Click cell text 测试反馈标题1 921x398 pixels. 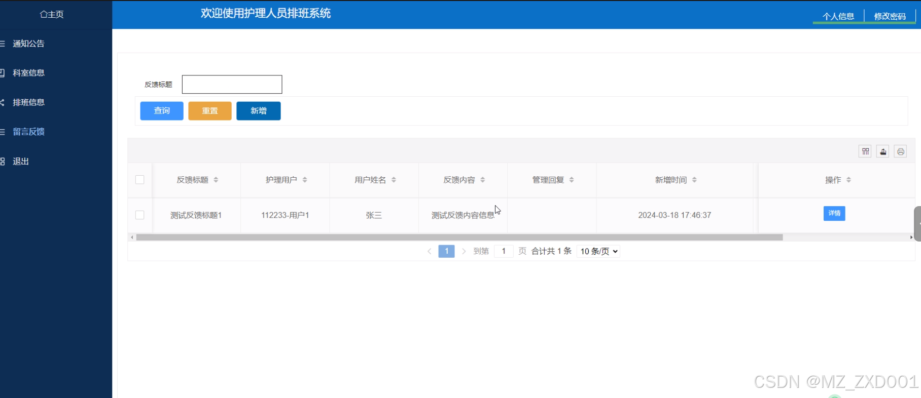coord(196,215)
